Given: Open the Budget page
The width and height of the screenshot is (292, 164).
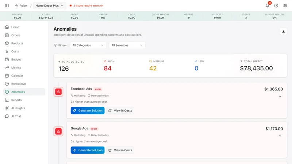Looking at the screenshot, I should 24,59.
